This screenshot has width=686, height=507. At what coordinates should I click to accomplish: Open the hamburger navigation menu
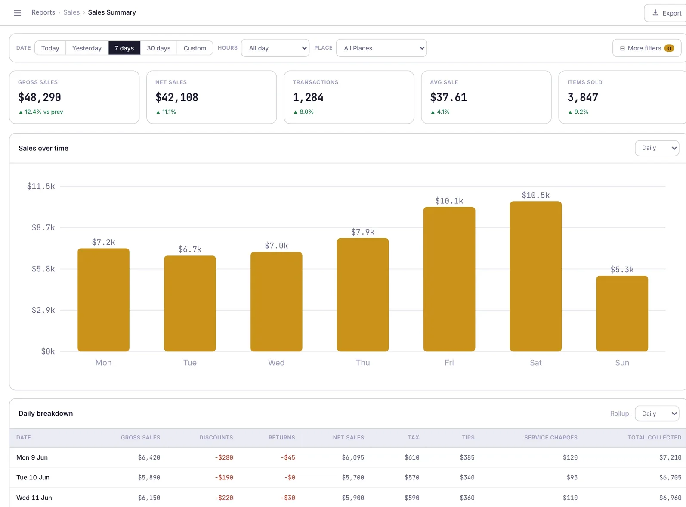17,13
